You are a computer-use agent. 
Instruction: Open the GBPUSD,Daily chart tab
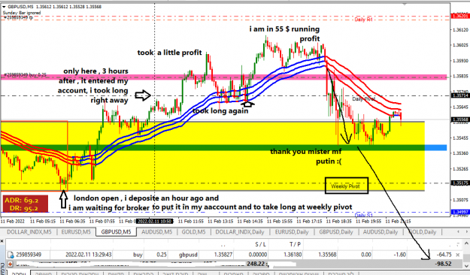[x=335, y=232]
